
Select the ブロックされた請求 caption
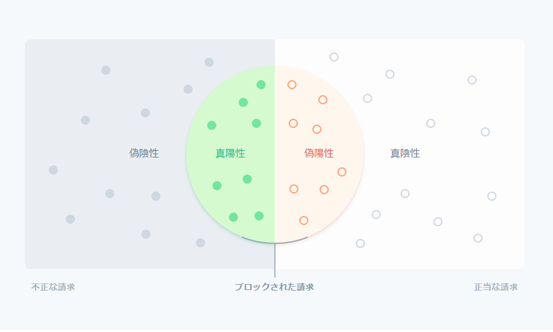[x=274, y=287]
